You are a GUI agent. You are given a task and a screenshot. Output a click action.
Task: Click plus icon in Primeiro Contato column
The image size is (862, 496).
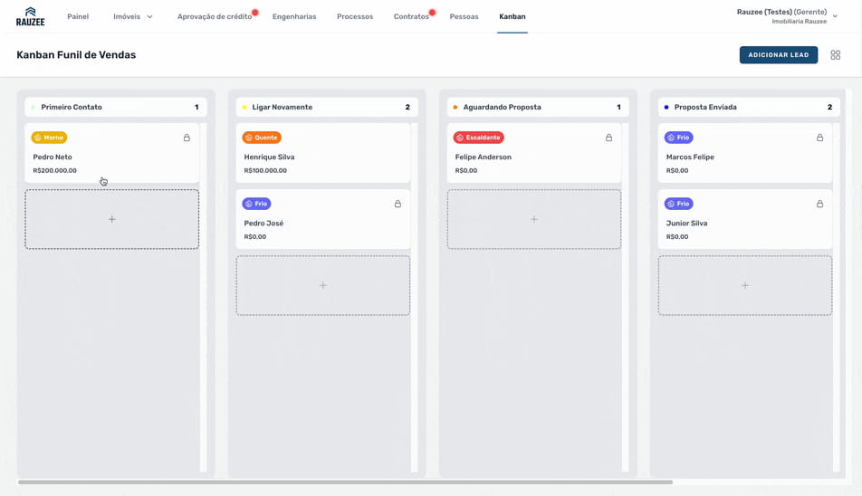click(x=111, y=219)
